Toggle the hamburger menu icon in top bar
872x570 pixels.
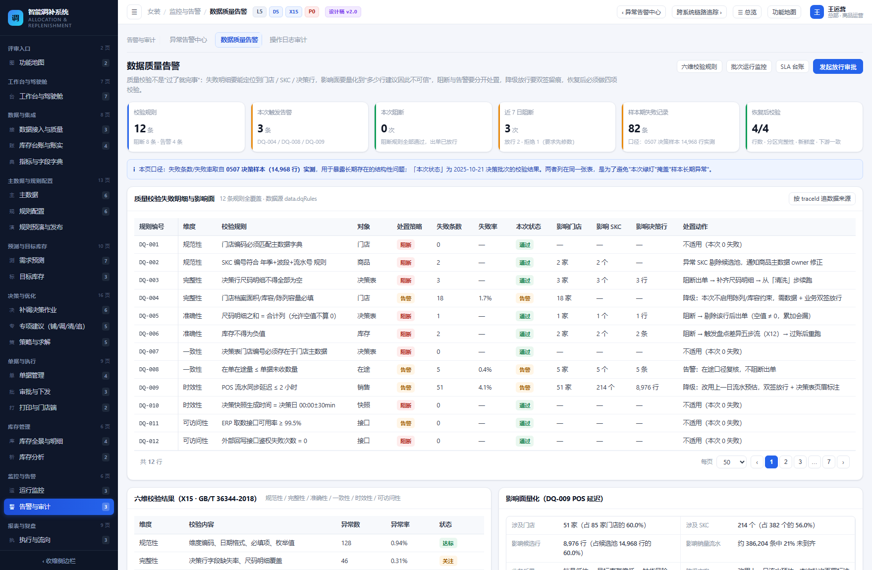(134, 12)
